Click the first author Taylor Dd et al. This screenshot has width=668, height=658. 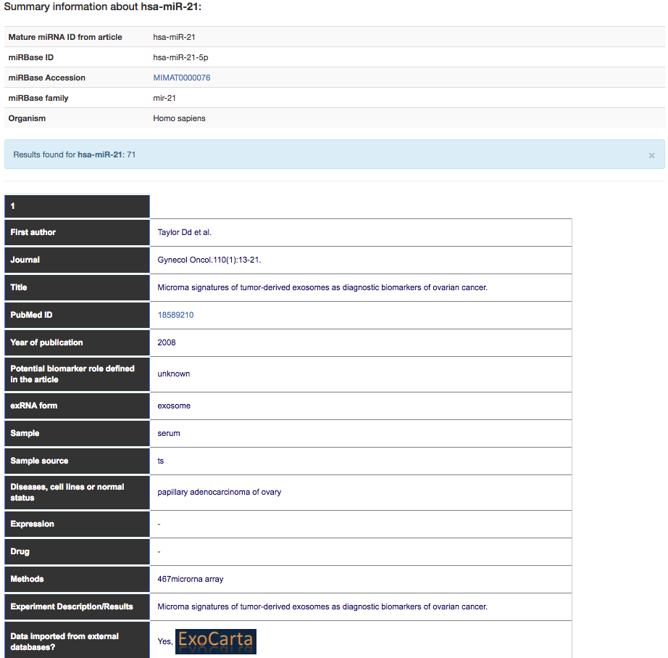click(185, 232)
